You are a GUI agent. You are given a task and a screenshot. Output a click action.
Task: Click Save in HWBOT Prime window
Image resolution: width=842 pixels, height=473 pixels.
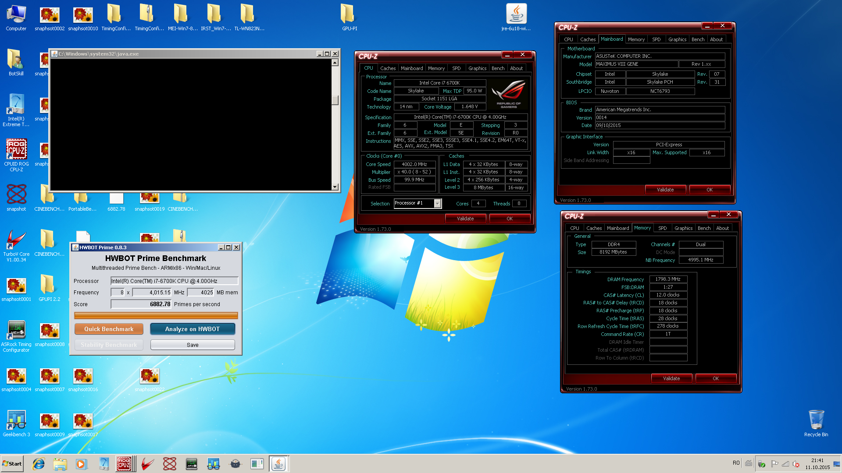coord(193,345)
